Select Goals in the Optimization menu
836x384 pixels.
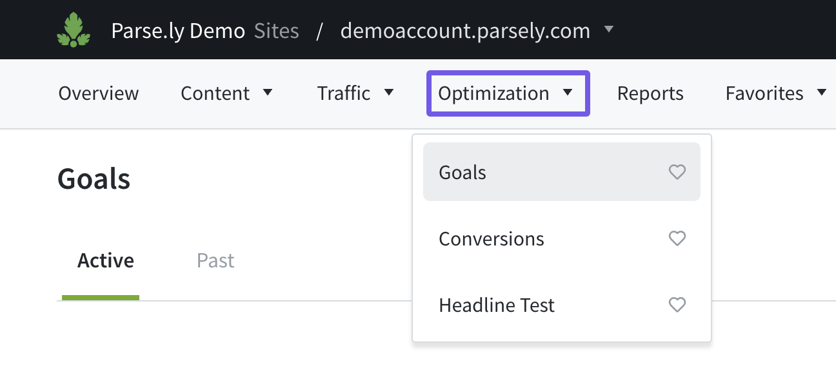pos(463,173)
